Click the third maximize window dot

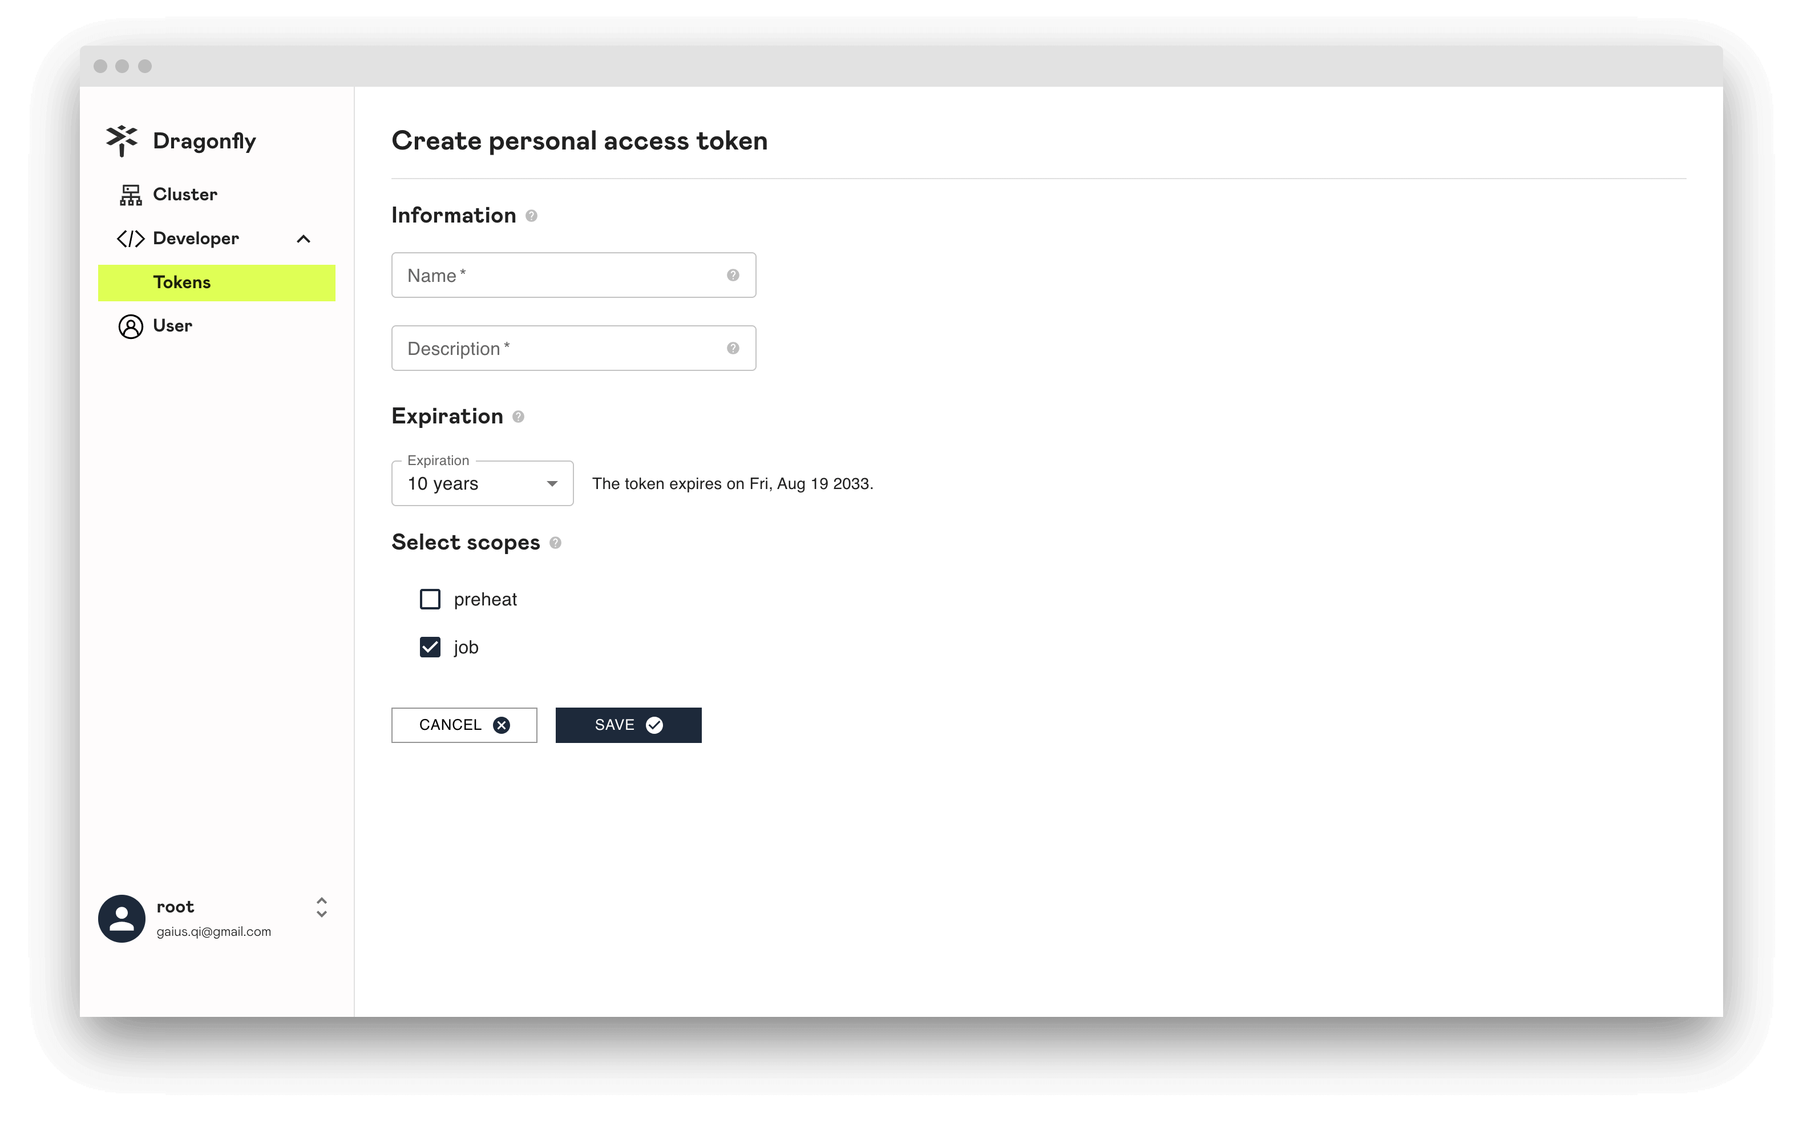click(145, 67)
